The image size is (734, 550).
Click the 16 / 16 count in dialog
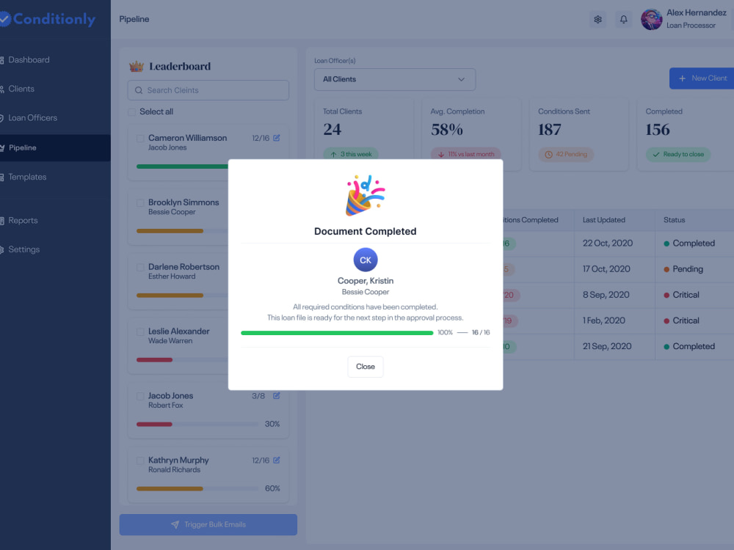(481, 332)
